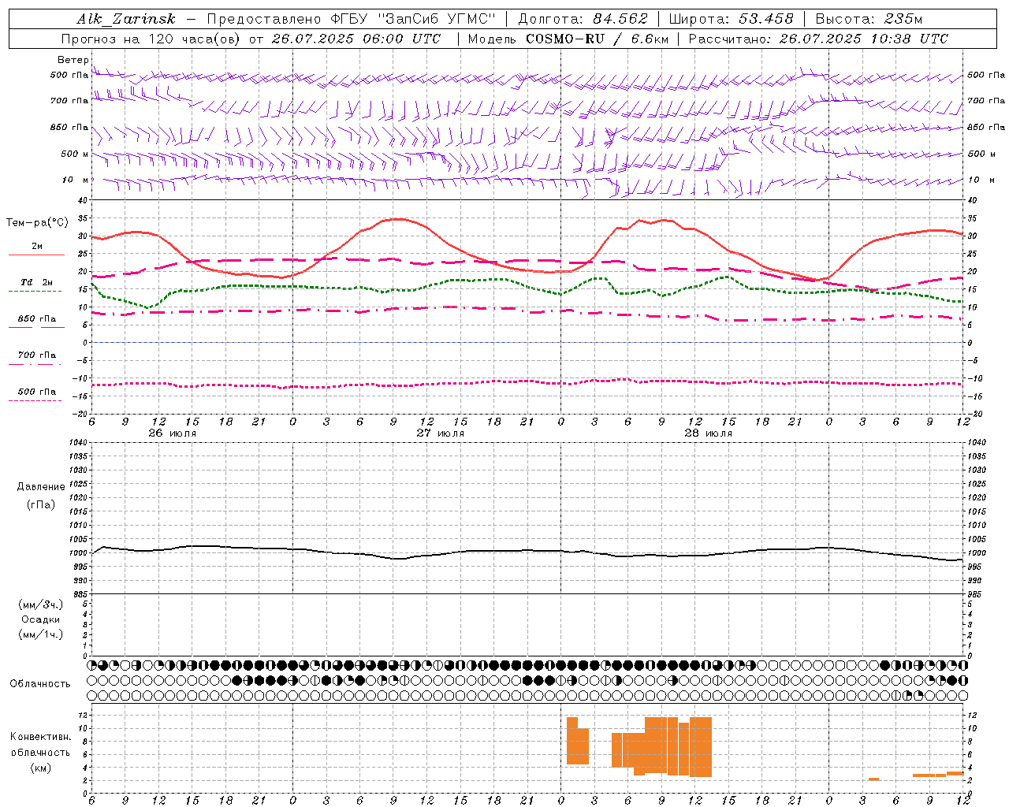Click the Облачность cloud cover label

[40, 683]
